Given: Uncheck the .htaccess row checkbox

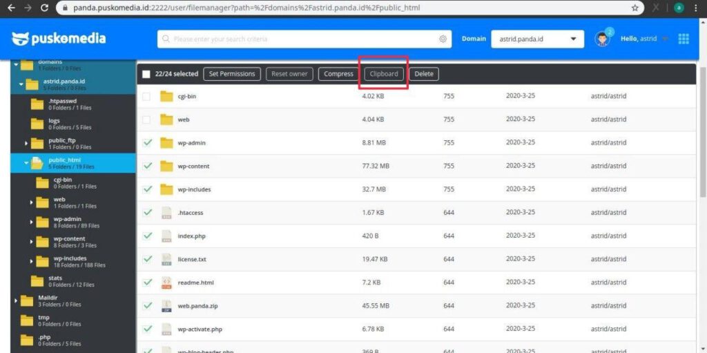Looking at the screenshot, I should [147, 213].
